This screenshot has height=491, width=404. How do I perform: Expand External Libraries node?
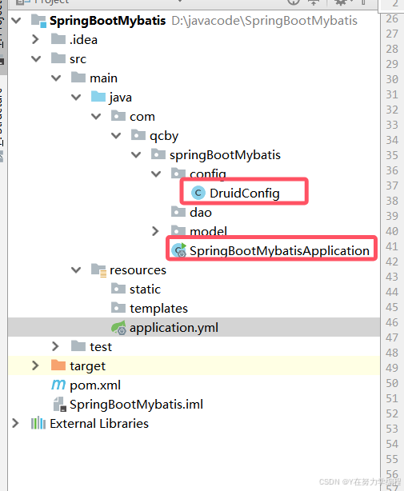coord(15,423)
